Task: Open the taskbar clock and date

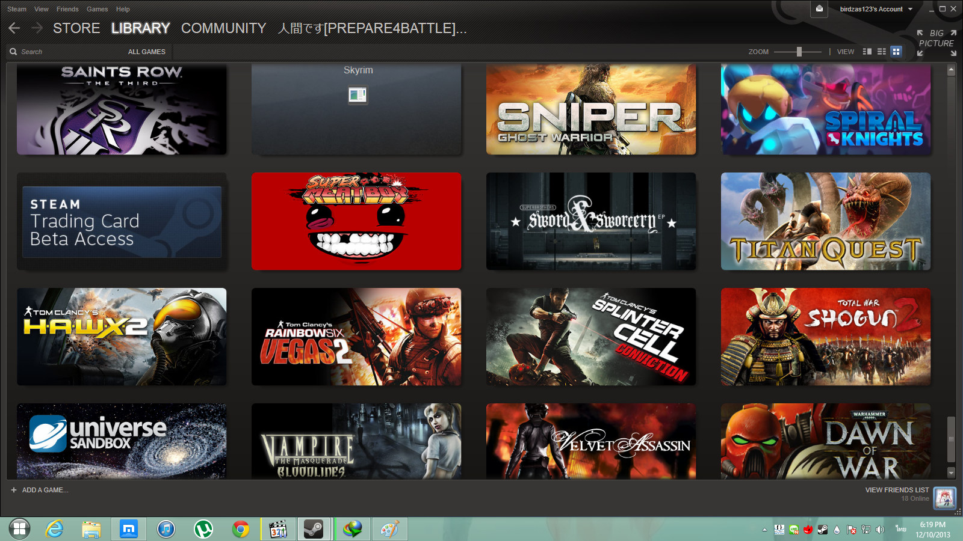Action: click(933, 530)
